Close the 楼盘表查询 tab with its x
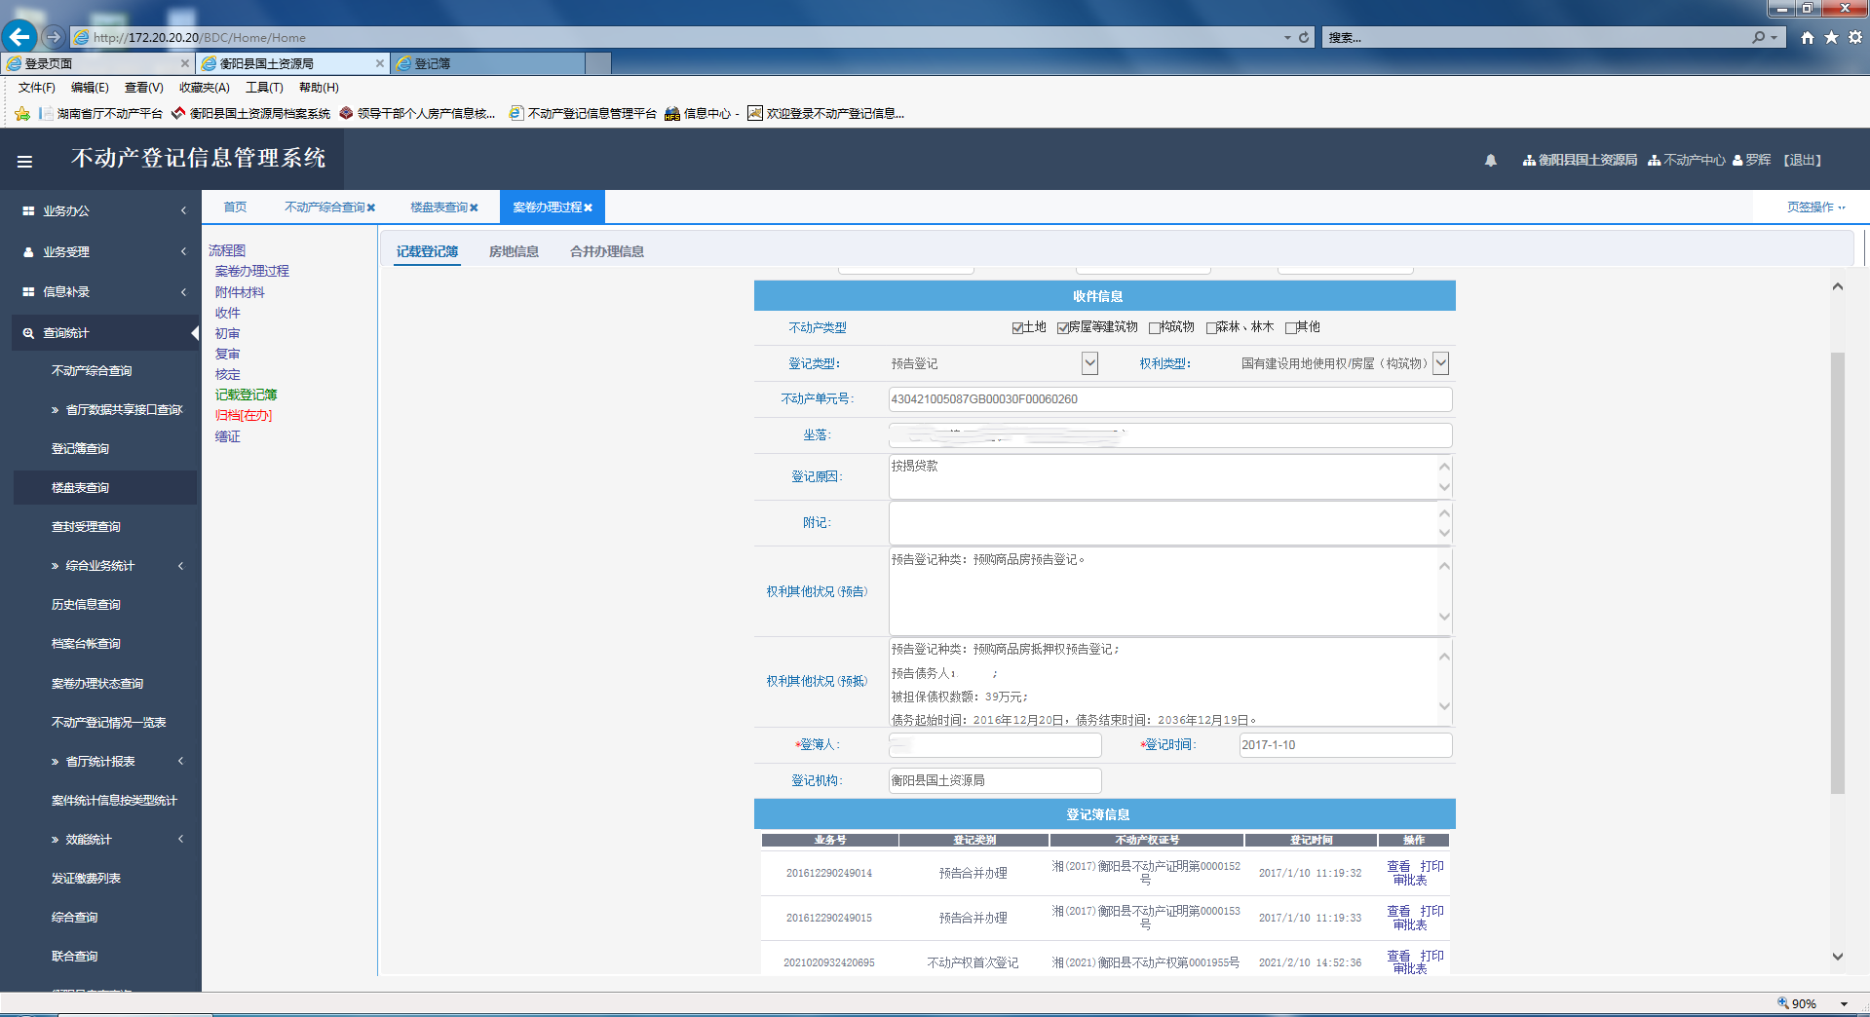 (474, 207)
